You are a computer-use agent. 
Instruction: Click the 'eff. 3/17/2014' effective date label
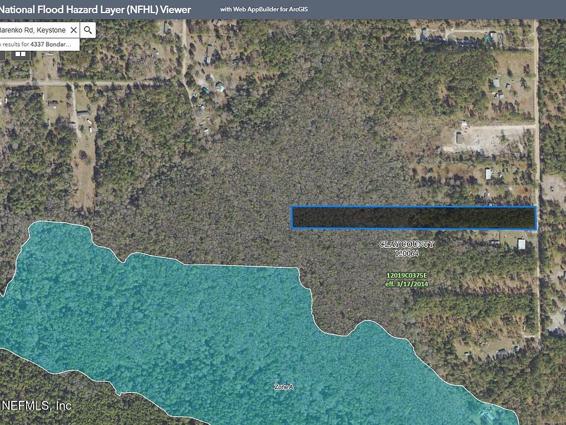pyautogui.click(x=406, y=284)
